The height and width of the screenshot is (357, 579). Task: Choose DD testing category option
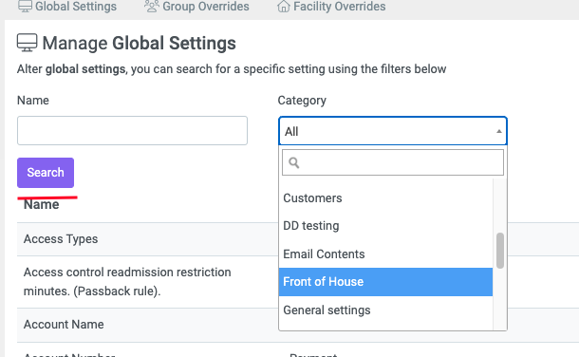tap(385, 226)
